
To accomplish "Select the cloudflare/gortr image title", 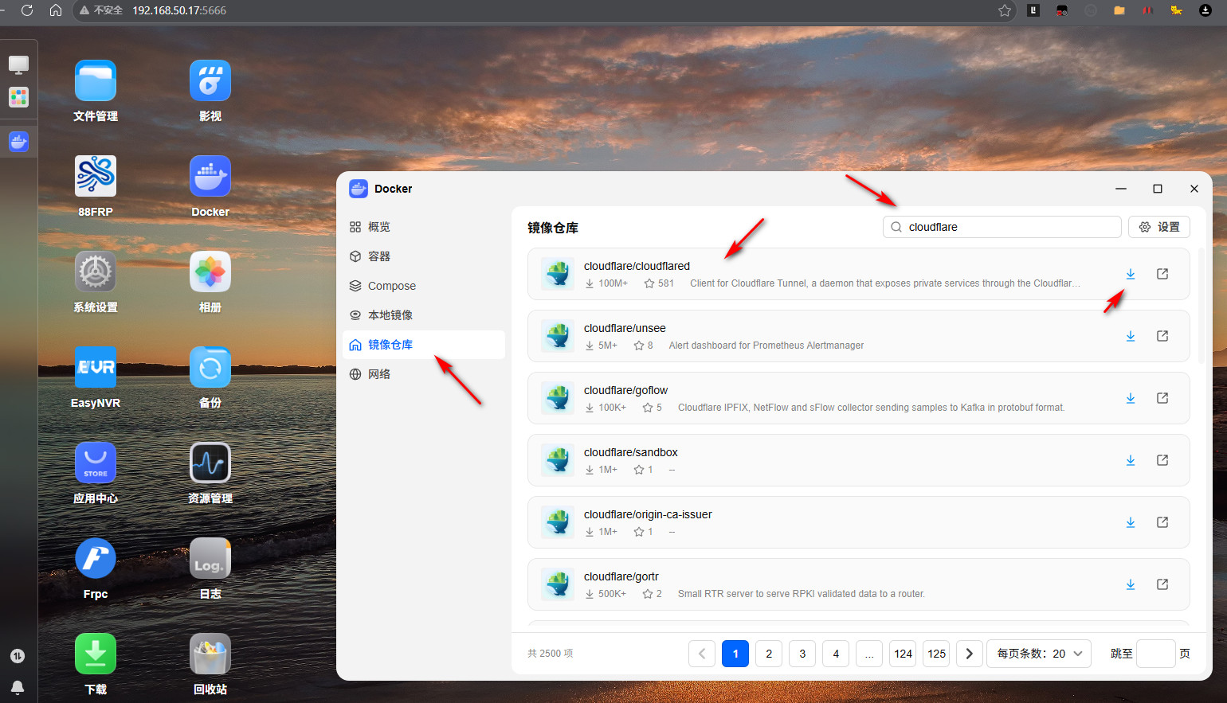I will click(621, 576).
